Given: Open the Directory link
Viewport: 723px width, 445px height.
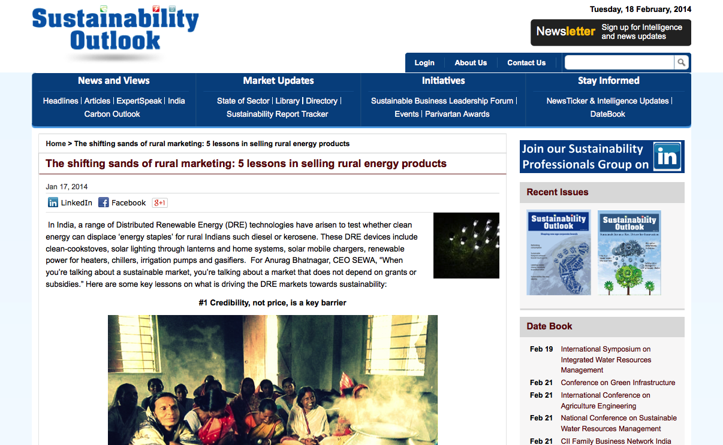Looking at the screenshot, I should pos(321,101).
